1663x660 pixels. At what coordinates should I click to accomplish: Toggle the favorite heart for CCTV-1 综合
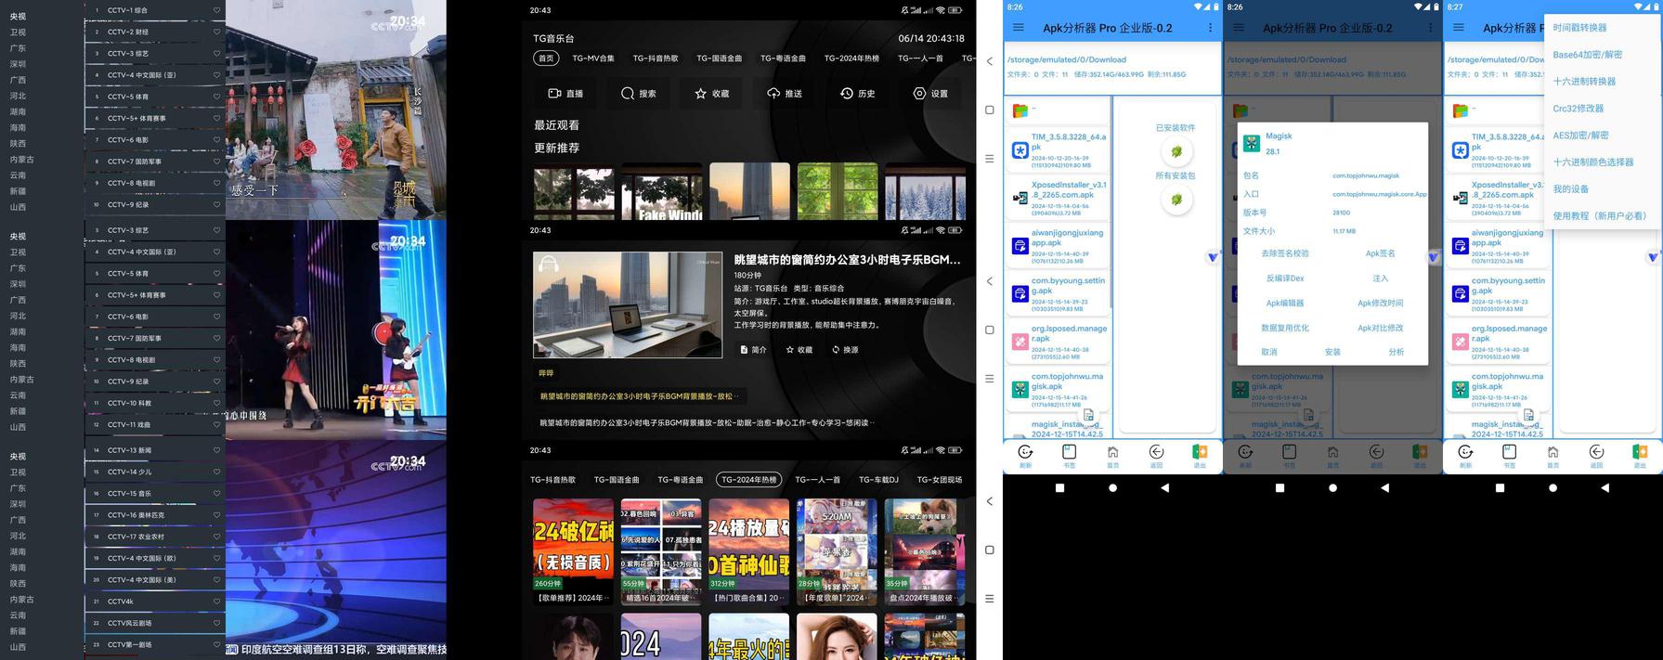click(217, 10)
